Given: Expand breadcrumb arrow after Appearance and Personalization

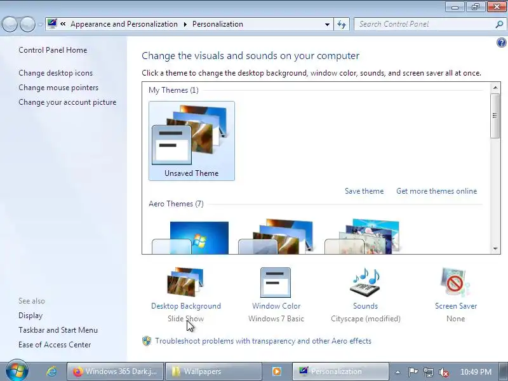Looking at the screenshot, I should click(185, 24).
